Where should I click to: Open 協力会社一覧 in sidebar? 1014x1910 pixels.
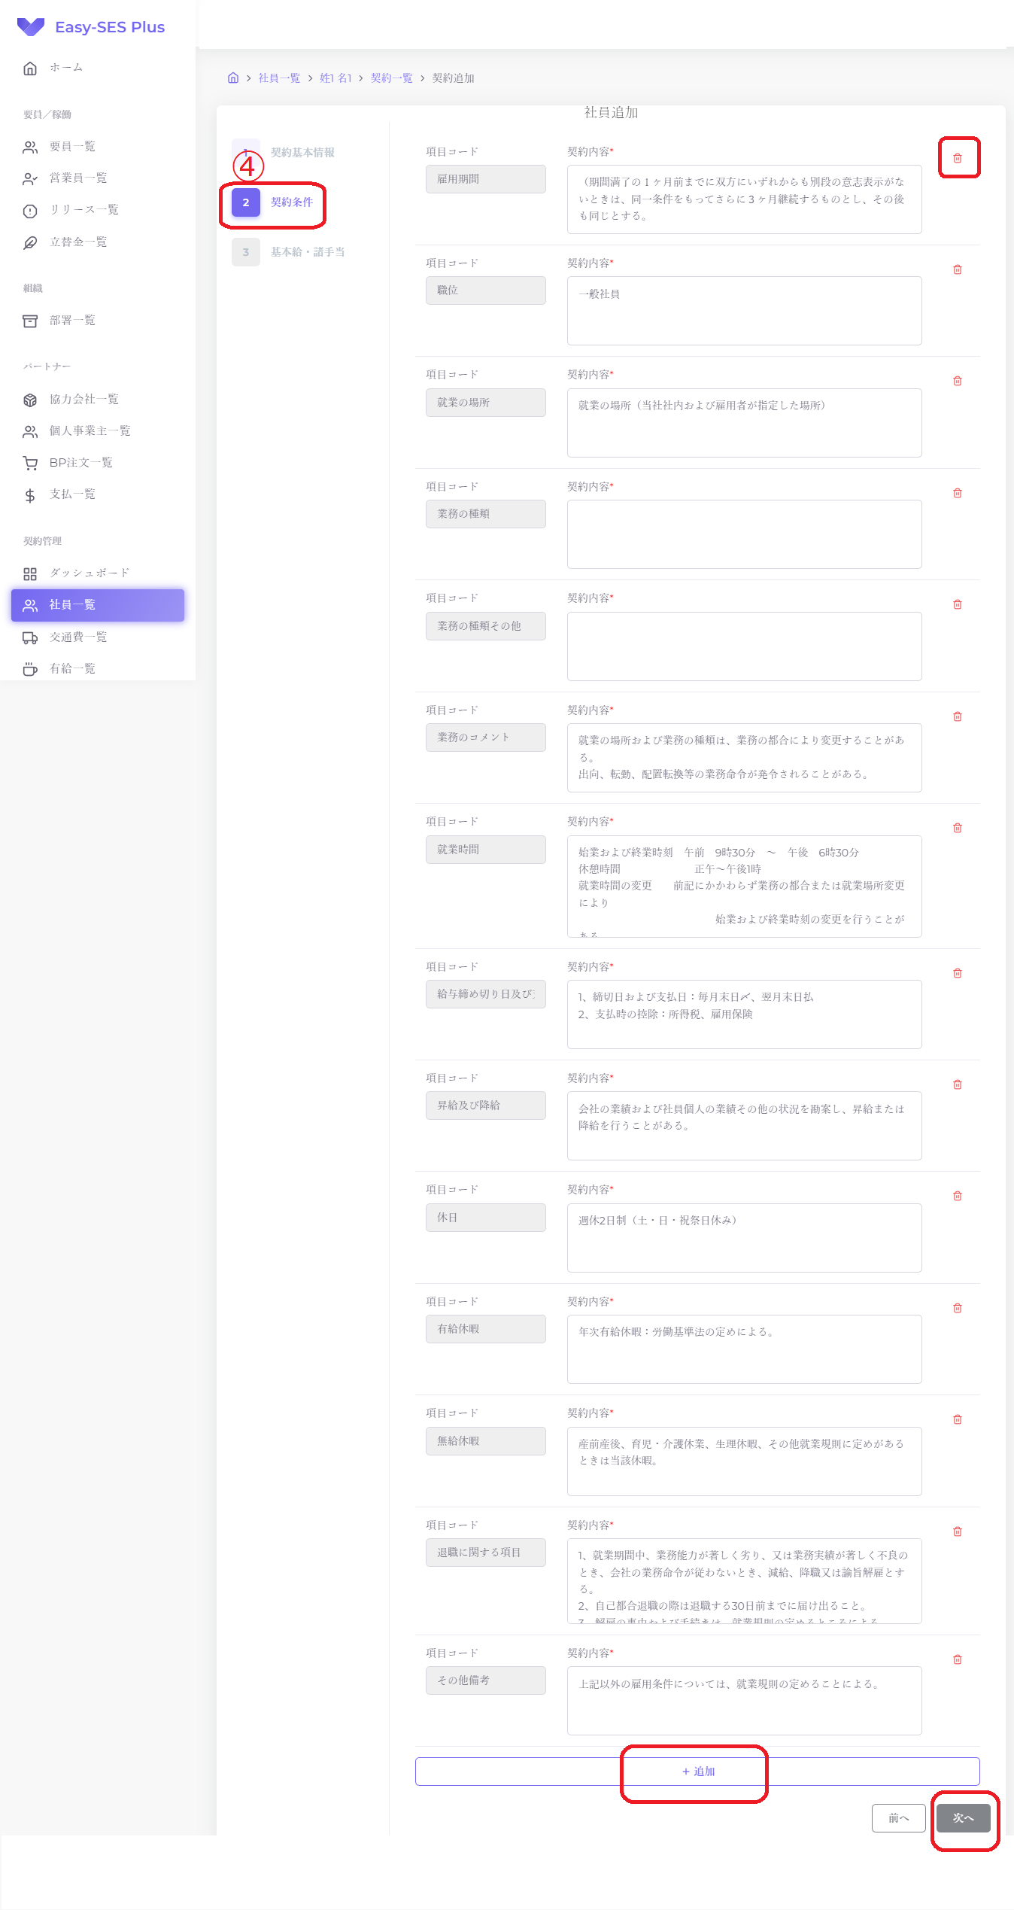click(83, 400)
